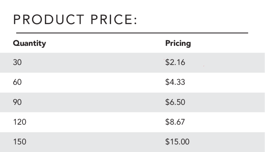Click the quantity value 150
The image size is (265, 152).
pyautogui.click(x=20, y=142)
